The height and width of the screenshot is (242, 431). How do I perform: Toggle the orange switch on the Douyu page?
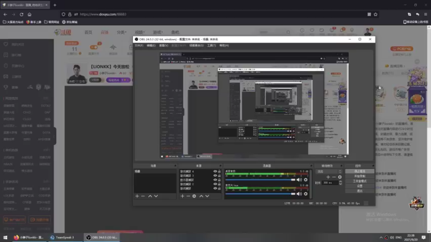click(x=94, y=47)
